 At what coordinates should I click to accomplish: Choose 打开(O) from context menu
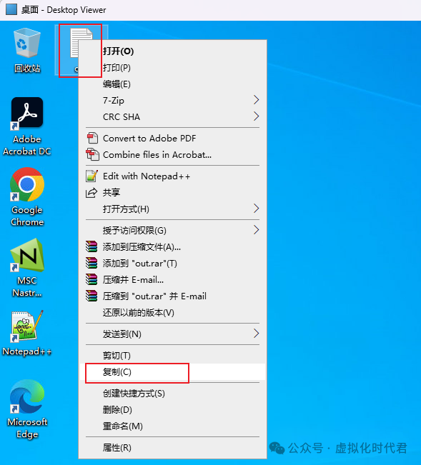click(x=173, y=51)
